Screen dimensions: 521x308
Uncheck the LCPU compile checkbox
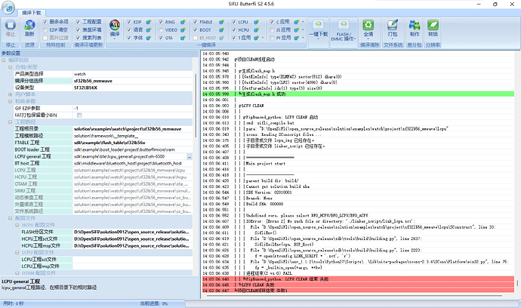[233, 23]
